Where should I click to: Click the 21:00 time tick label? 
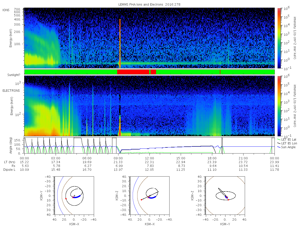243,158
